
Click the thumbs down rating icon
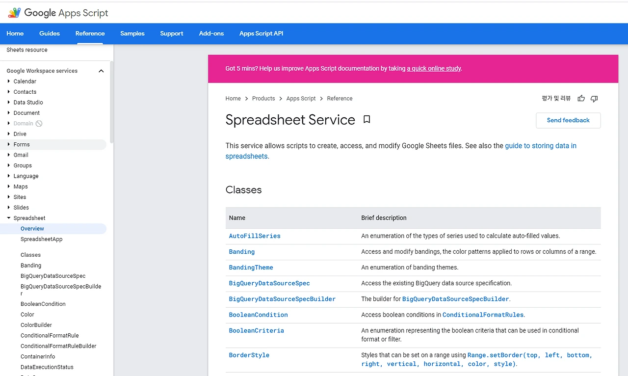pyautogui.click(x=594, y=99)
